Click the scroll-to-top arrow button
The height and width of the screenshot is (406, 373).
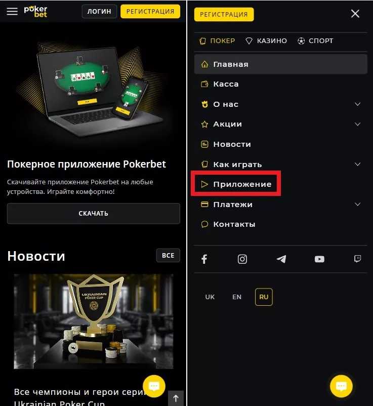(x=176, y=398)
